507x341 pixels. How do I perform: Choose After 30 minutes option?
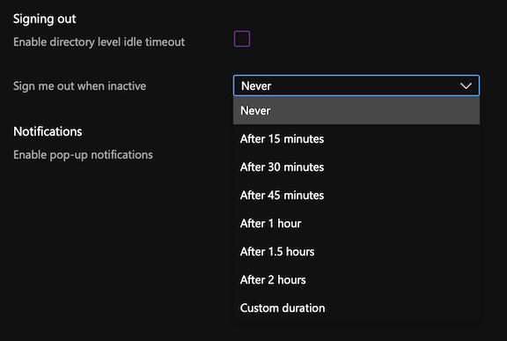356,167
